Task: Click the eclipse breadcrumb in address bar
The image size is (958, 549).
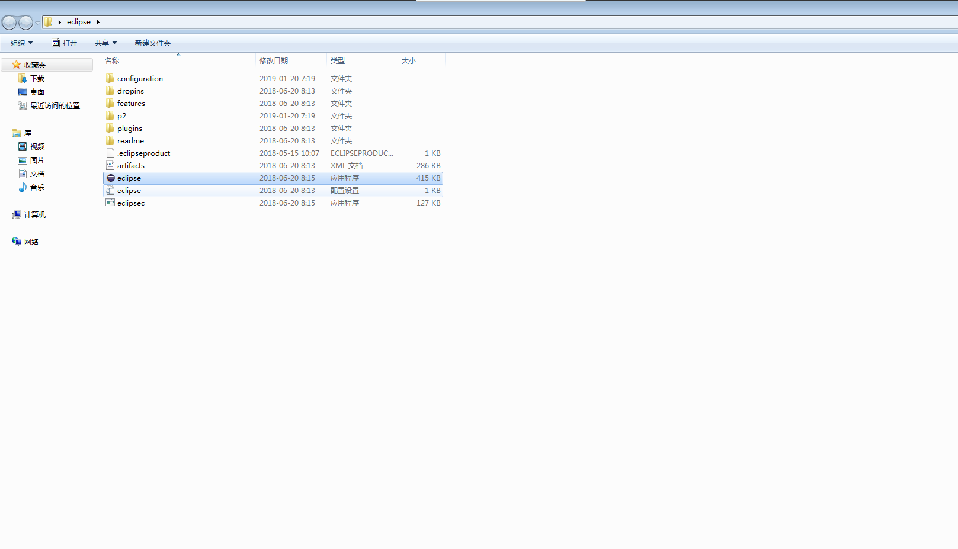Action: click(x=79, y=22)
